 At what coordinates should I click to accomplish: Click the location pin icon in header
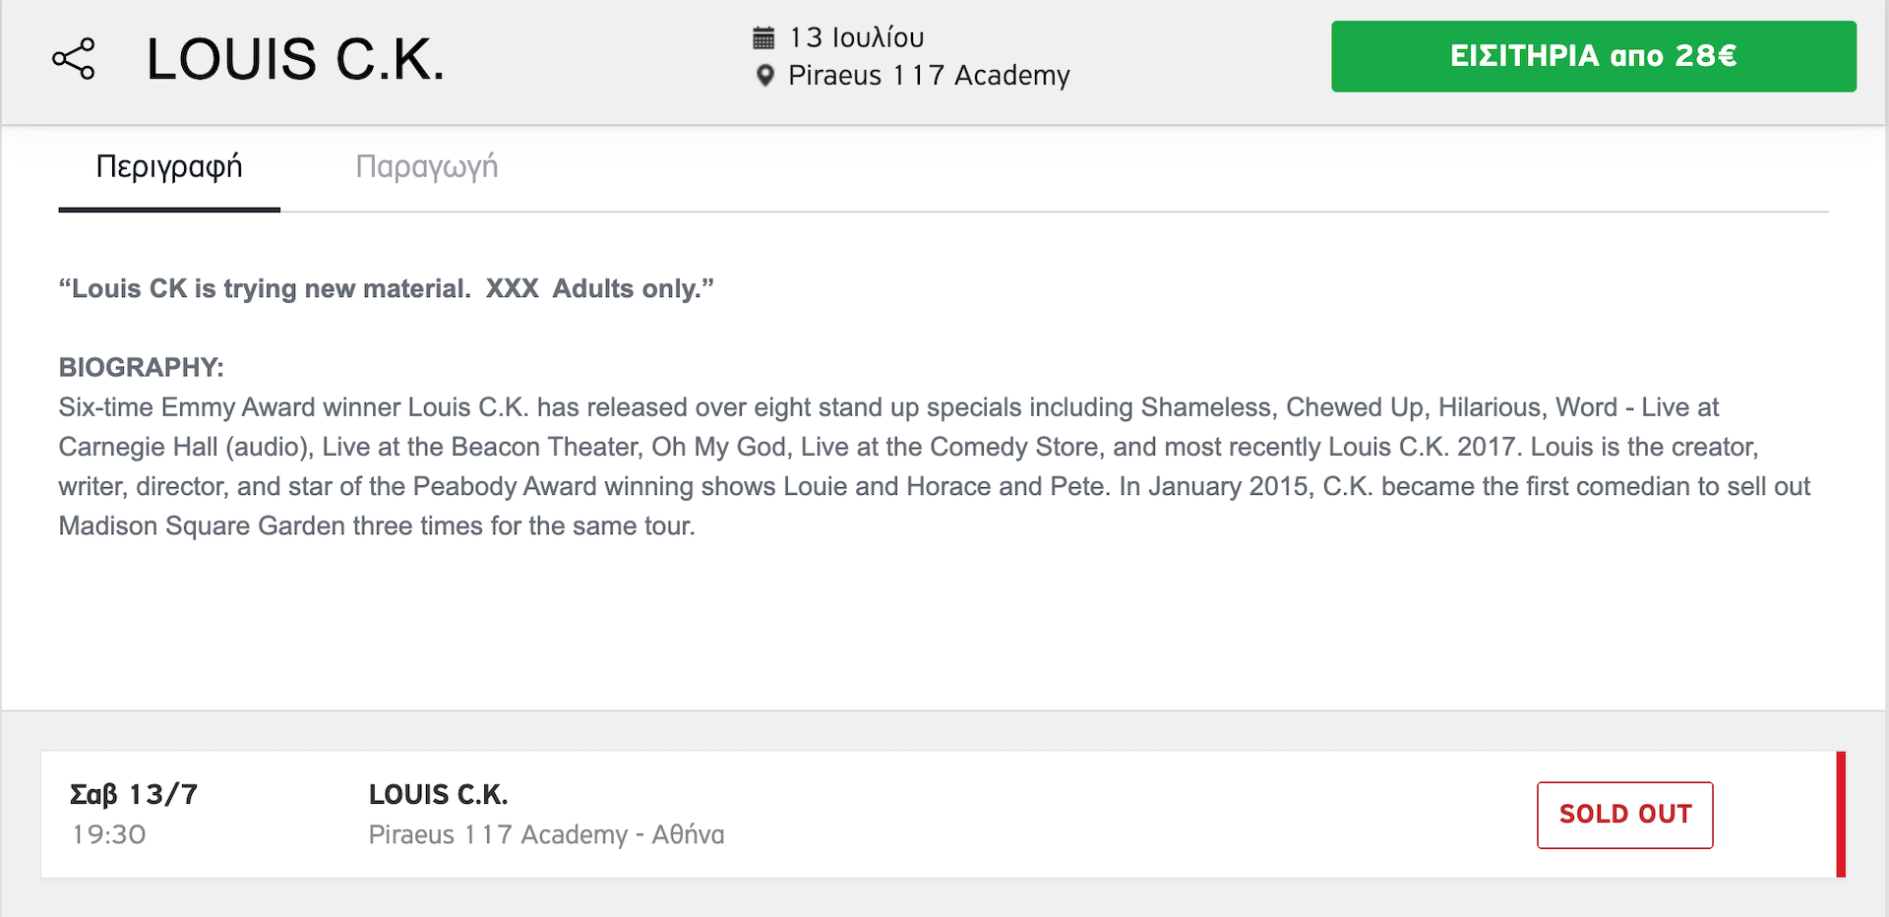[x=764, y=76]
